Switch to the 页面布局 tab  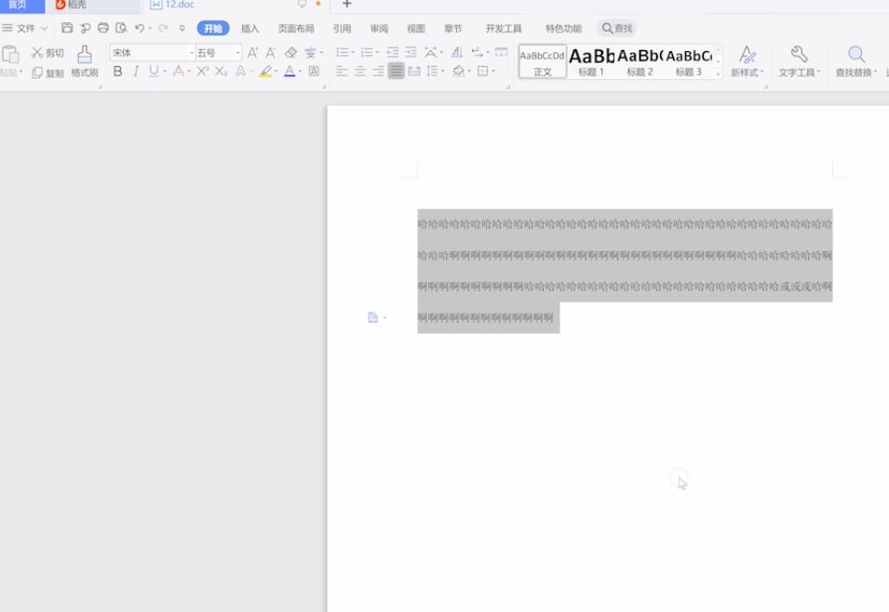[x=296, y=28]
